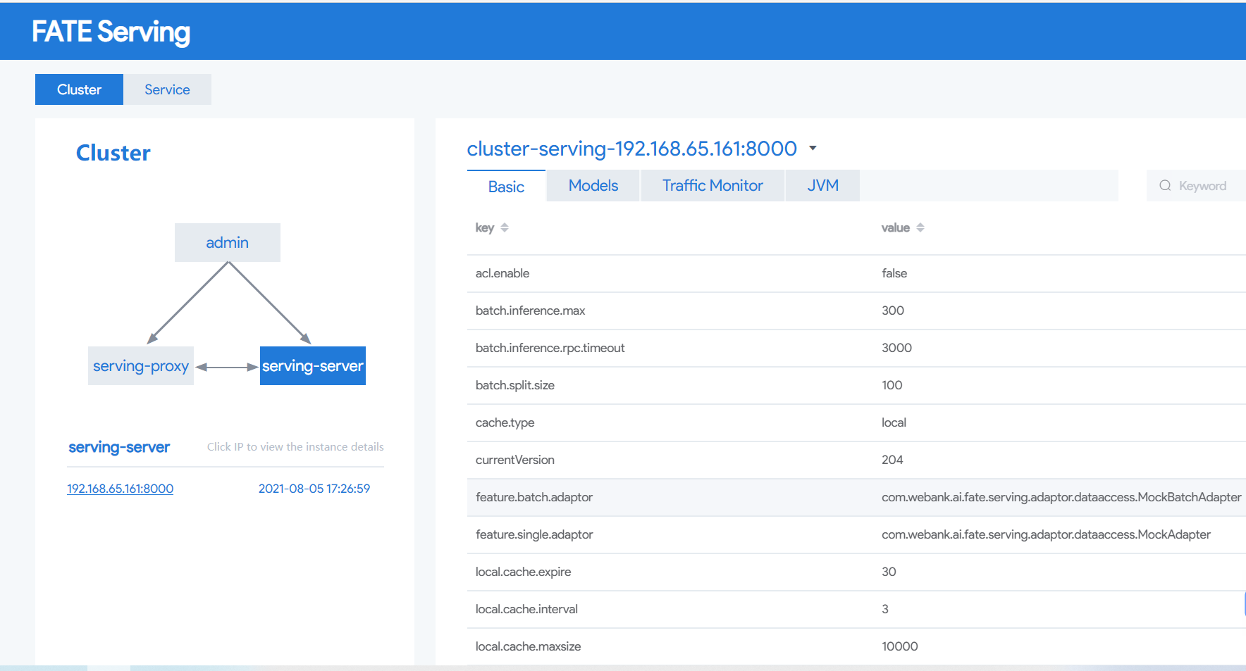The image size is (1246, 671).
Task: Click the FATE Serving logo title
Action: [111, 32]
